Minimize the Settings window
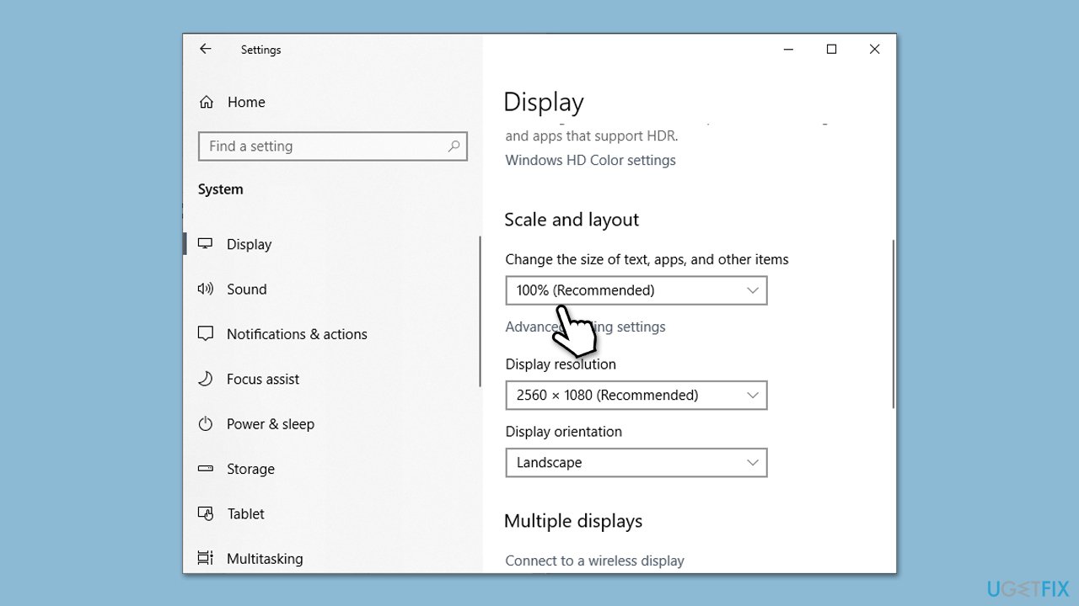Screen dimensions: 1079x606 pos(788,50)
